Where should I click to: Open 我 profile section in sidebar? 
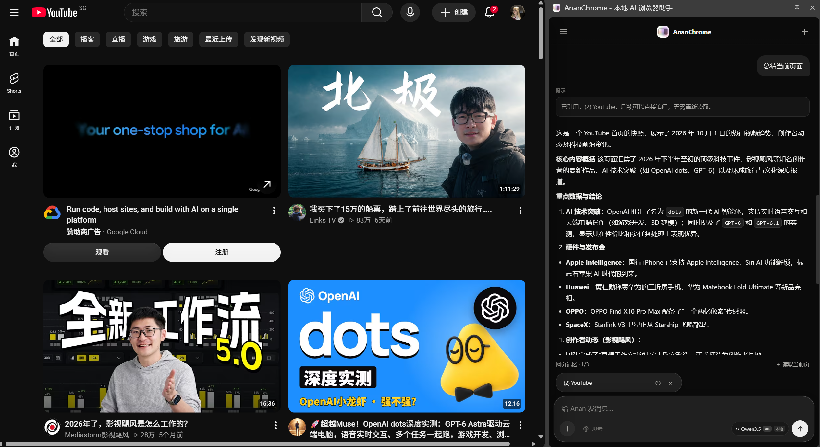14,157
